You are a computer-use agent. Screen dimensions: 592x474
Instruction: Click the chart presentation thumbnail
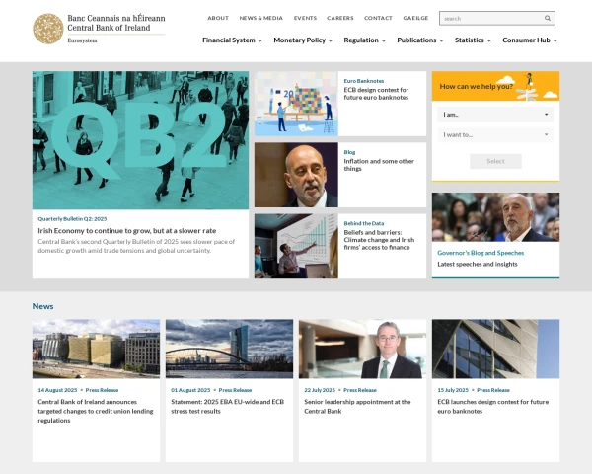click(x=296, y=247)
